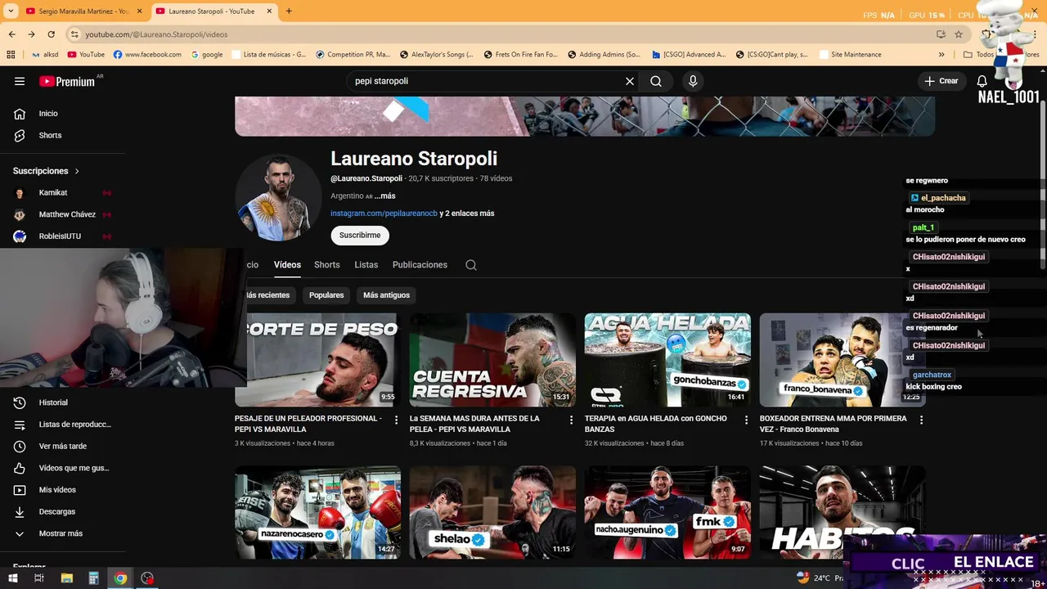The height and width of the screenshot is (589, 1047).
Task: Open a new browser tab
Action: pos(289,11)
